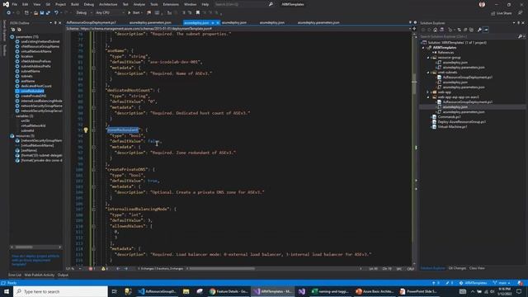Click Navigate Backward icon in toolbar

[x=8, y=13]
